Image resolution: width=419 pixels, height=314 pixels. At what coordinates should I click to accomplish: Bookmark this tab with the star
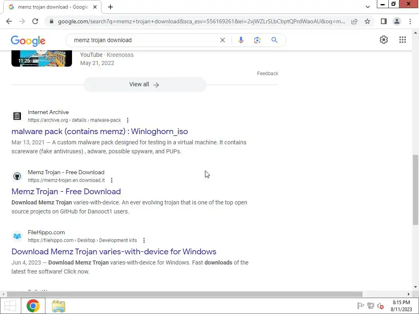[x=367, y=21]
